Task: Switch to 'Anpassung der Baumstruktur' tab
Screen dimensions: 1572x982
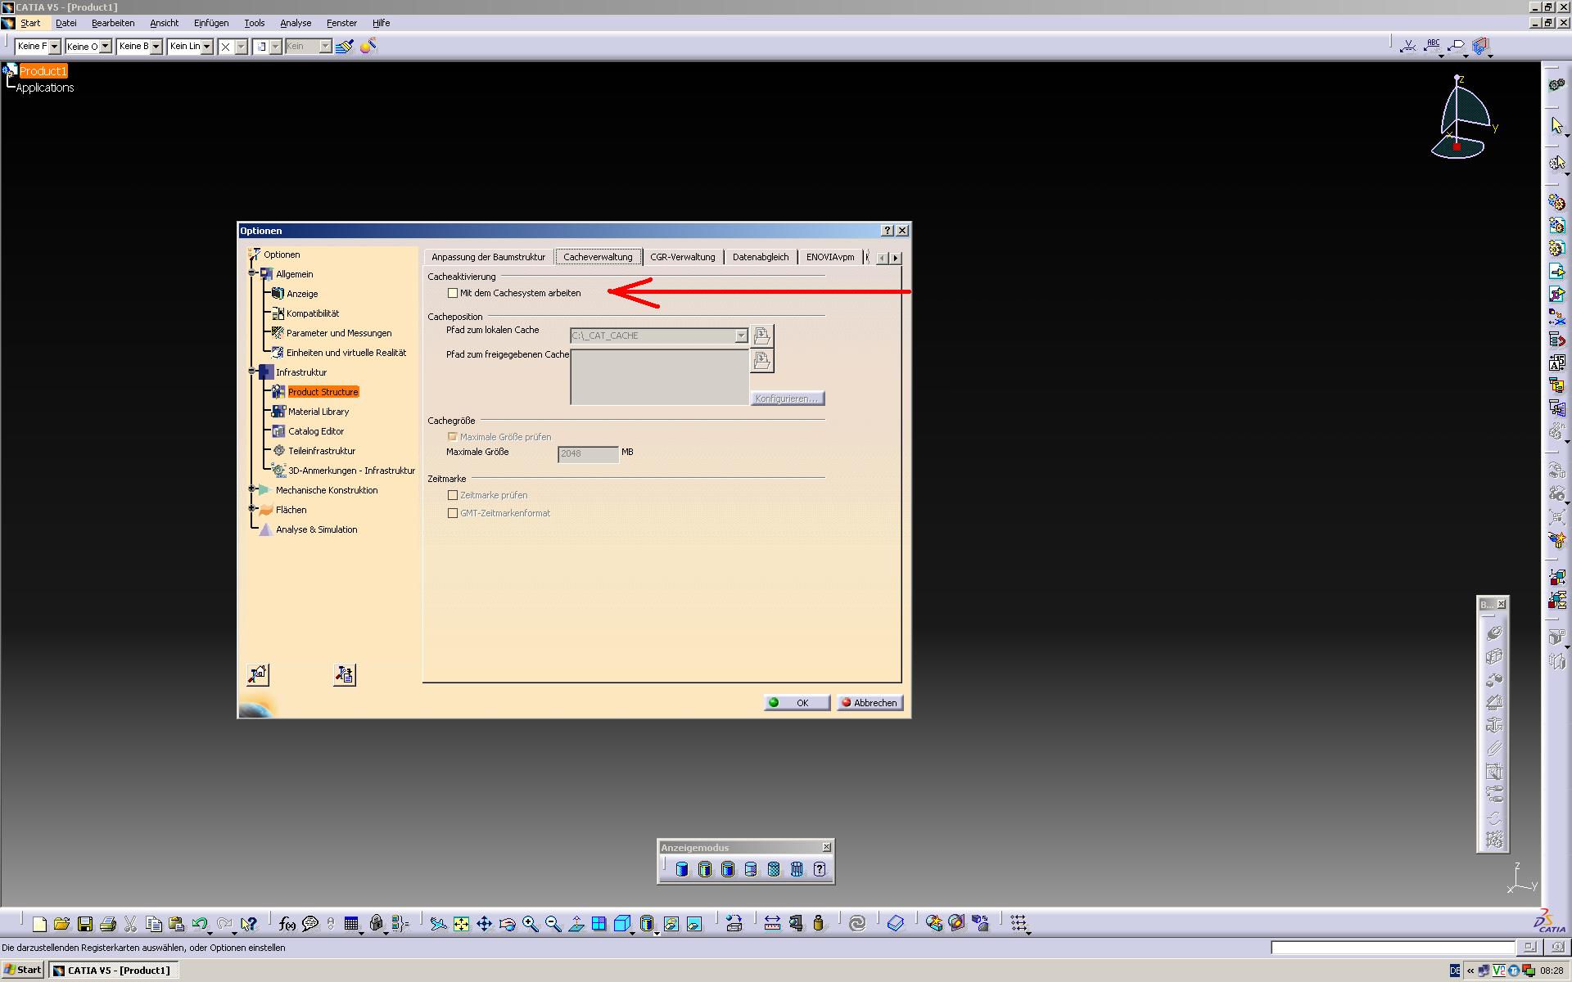Action: [x=488, y=257]
